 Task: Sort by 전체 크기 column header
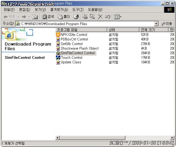[x=154, y=30]
